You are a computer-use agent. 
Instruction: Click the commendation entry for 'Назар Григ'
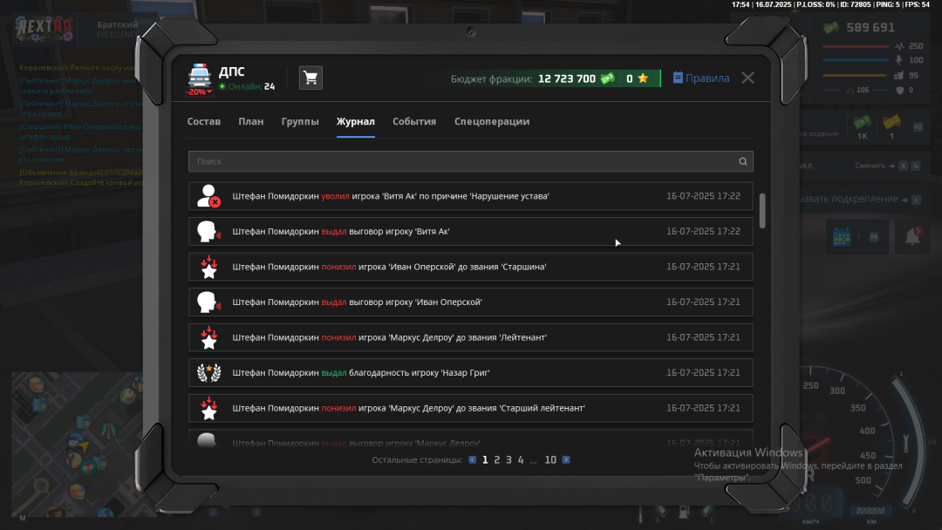470,373
